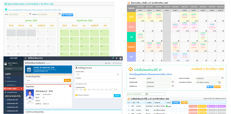Image resolution: width=231 pixels, height=114 pixels.
Task: Click the orange home icon beside class 3/1 title
Action: (130, 69)
